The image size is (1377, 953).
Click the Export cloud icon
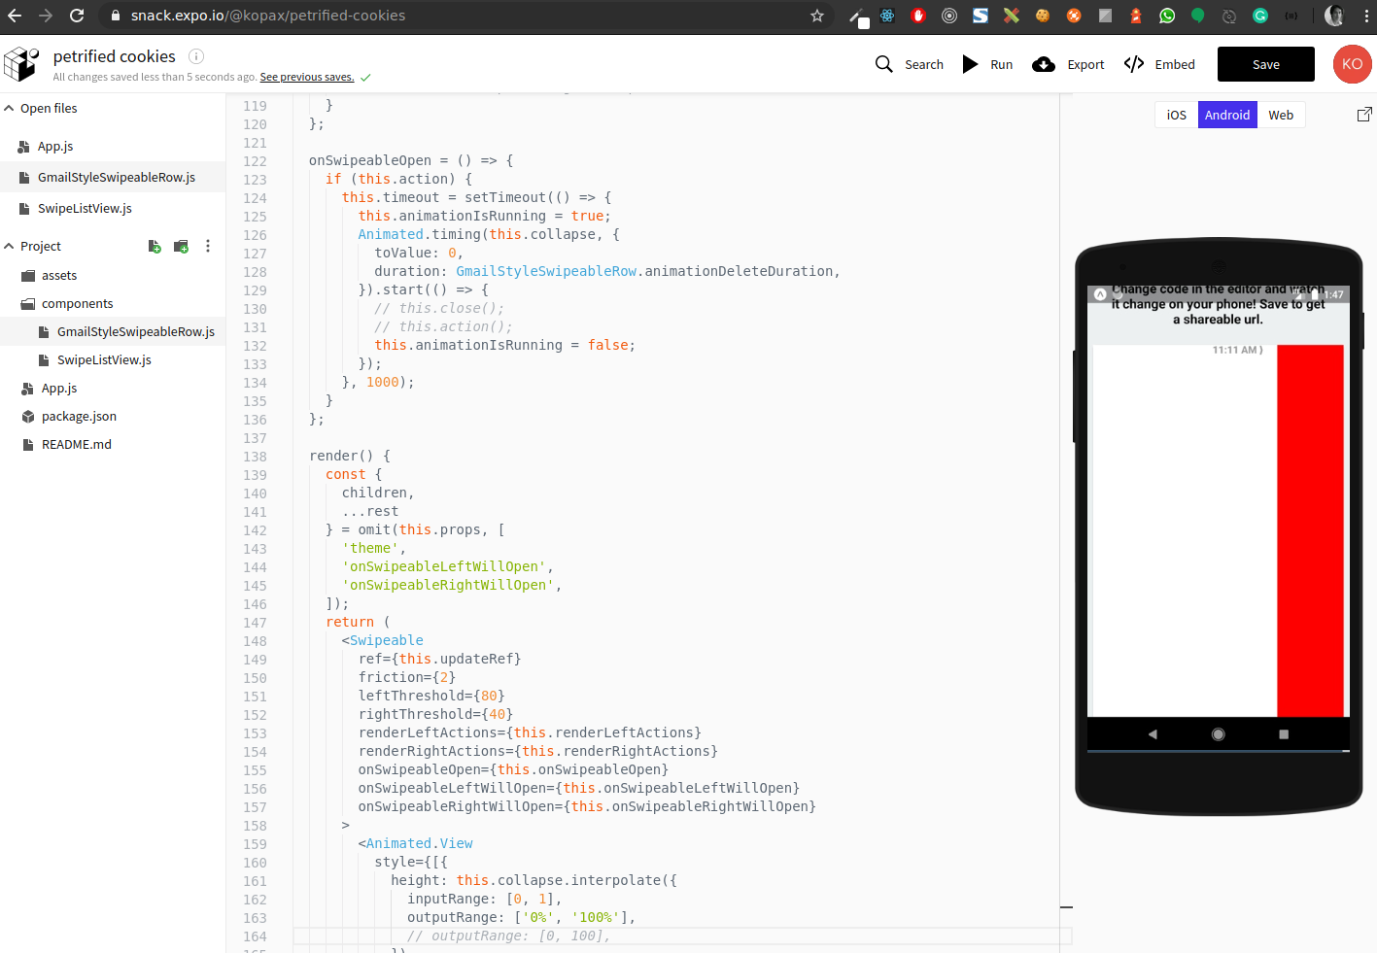[x=1043, y=64]
